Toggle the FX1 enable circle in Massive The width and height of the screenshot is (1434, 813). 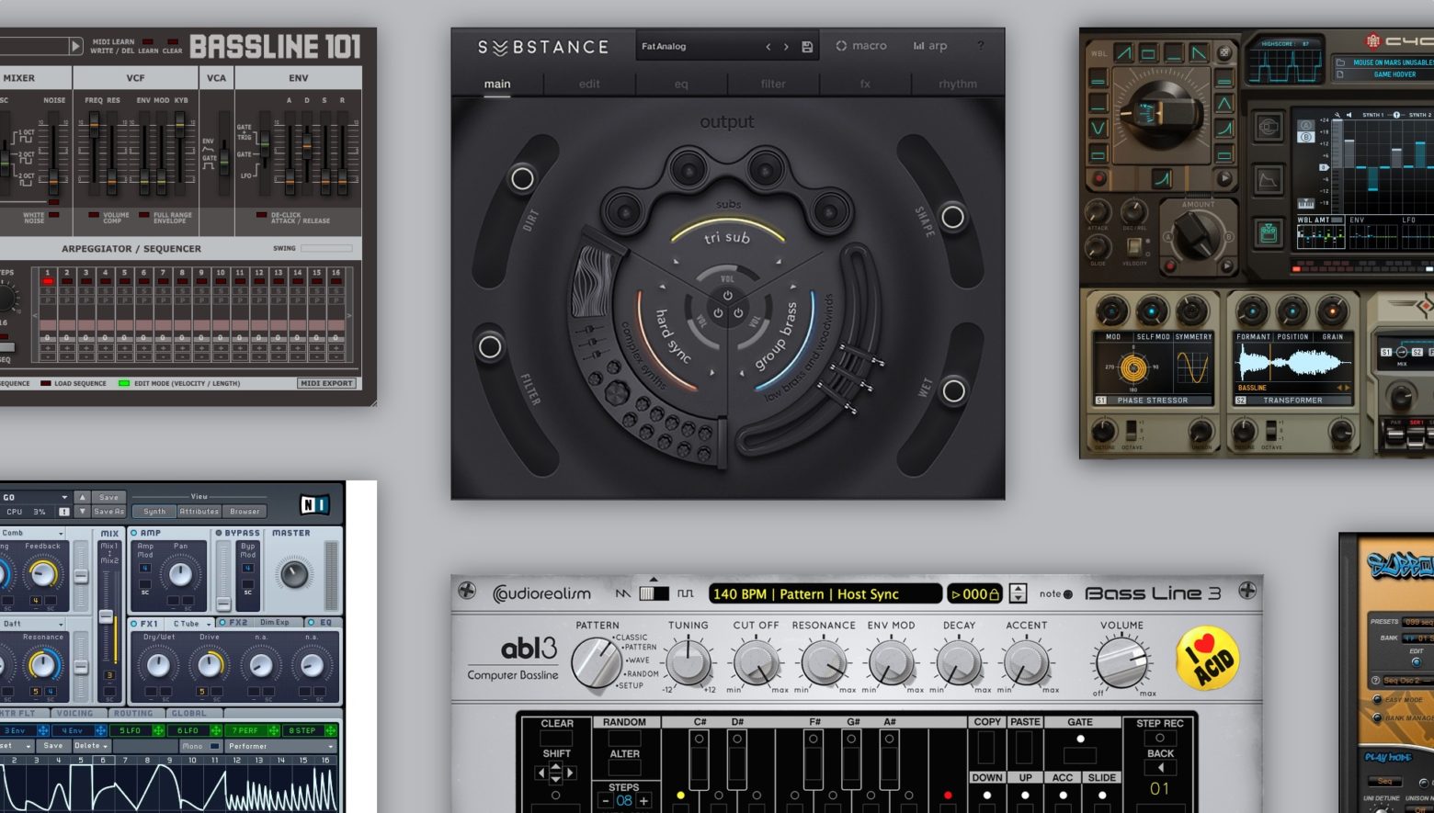pos(134,622)
